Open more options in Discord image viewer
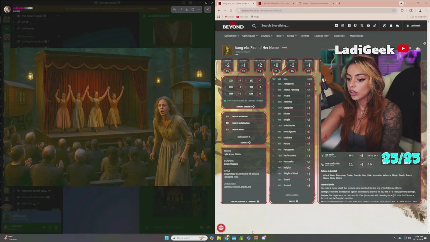 (x=199, y=9)
